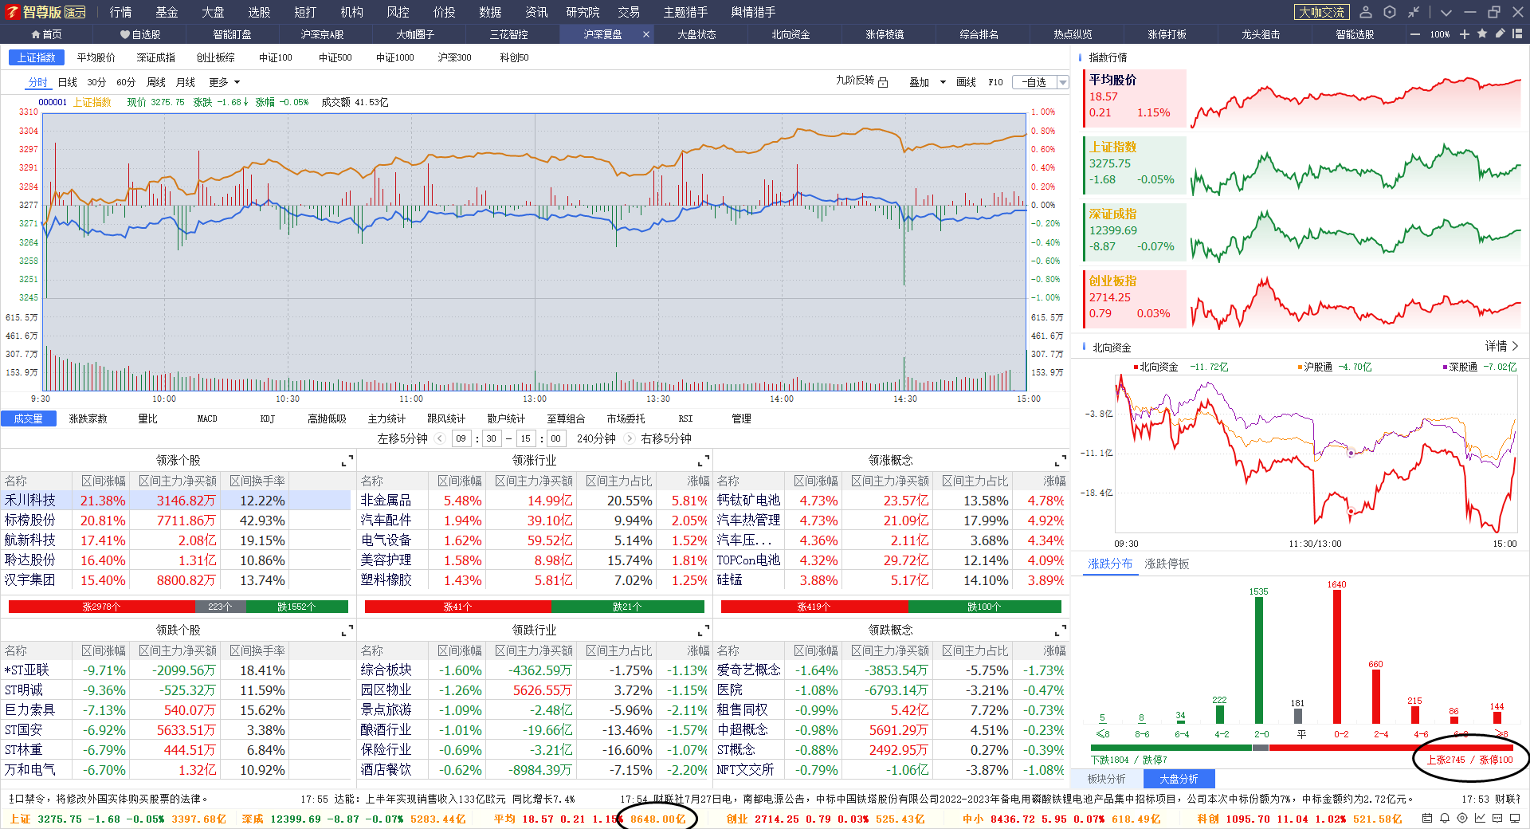Click the 右移5分钟 right arrow icon
The width and height of the screenshot is (1530, 829).
point(630,438)
